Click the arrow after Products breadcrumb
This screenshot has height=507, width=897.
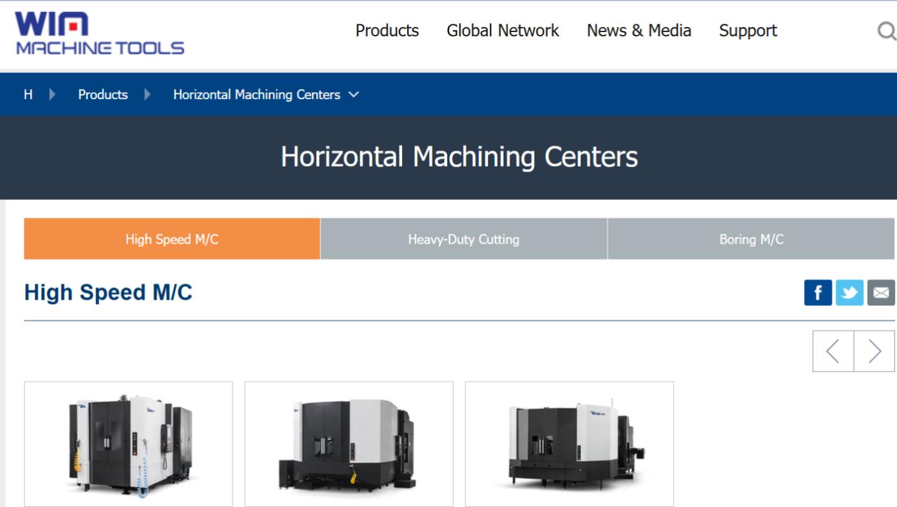pos(147,95)
